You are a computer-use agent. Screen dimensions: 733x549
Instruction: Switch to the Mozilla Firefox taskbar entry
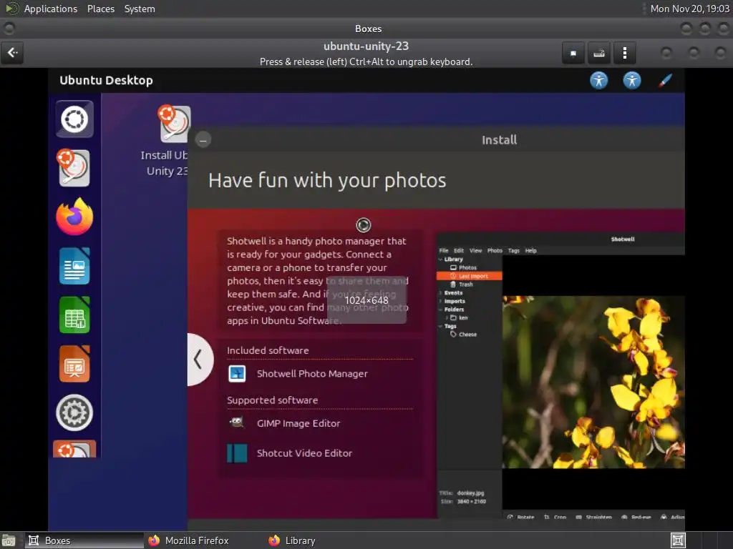(188, 540)
